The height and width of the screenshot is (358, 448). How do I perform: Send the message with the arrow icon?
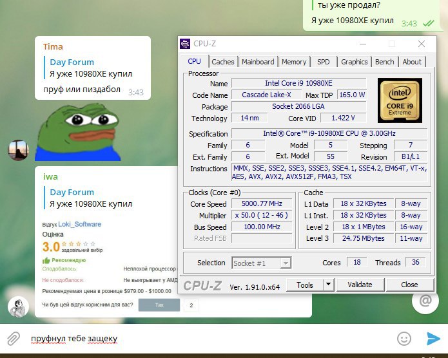(433, 339)
